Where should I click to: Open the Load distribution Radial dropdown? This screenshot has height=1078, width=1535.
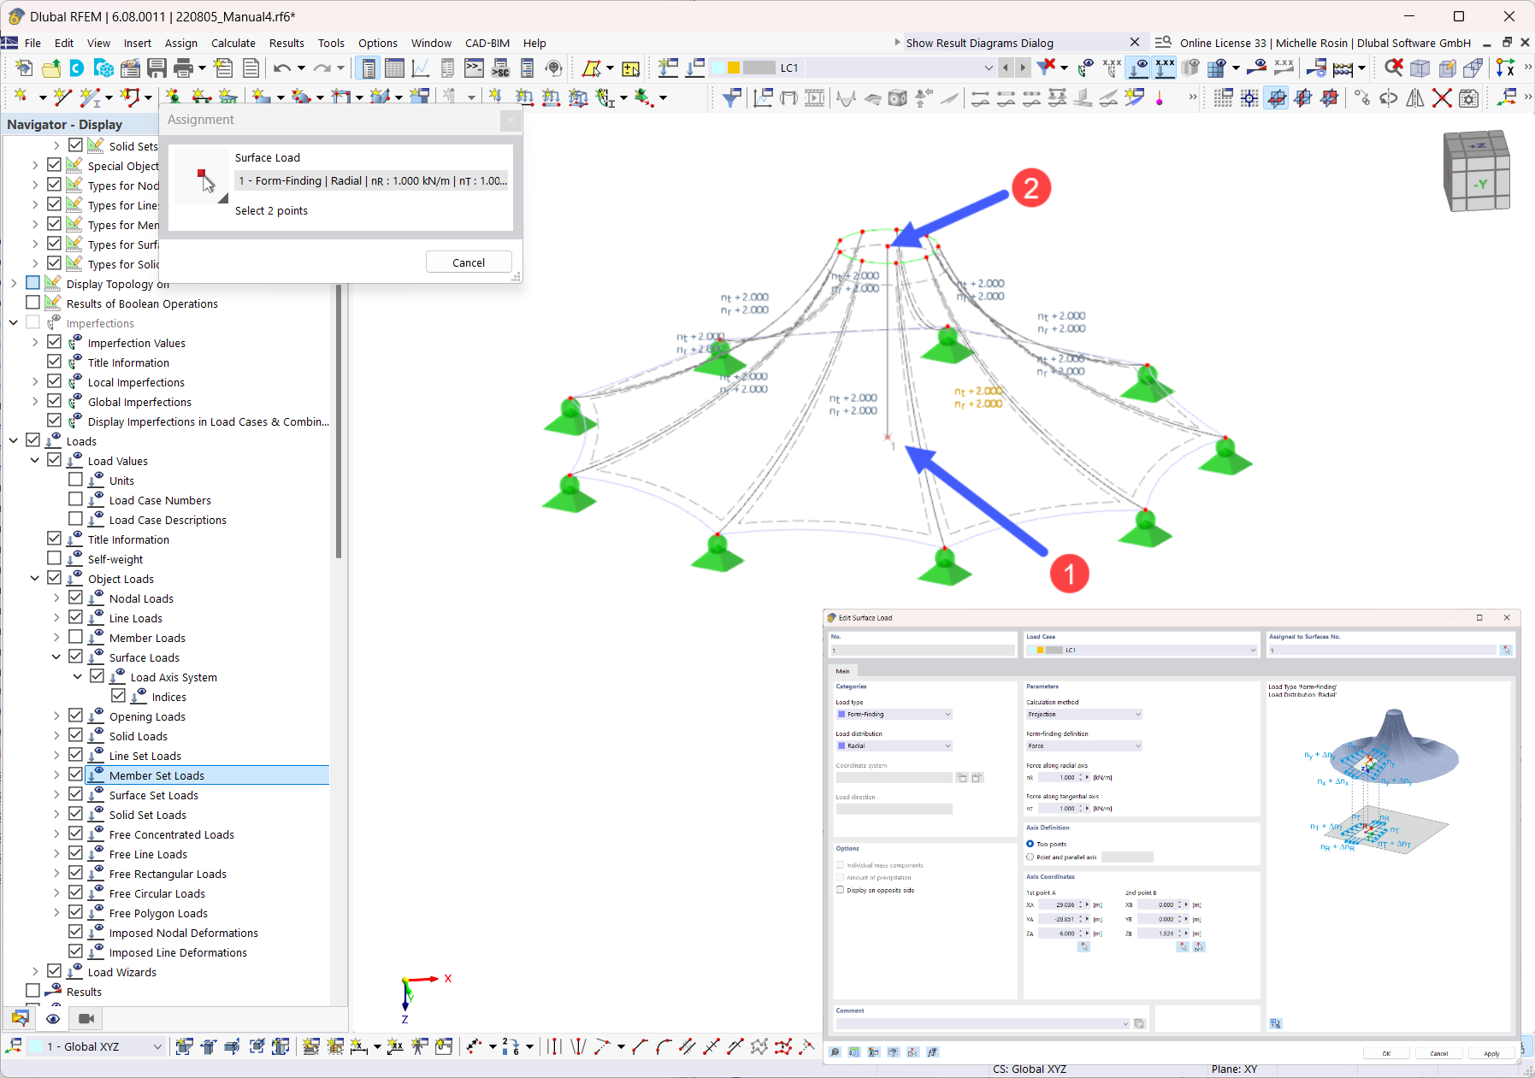coord(894,746)
